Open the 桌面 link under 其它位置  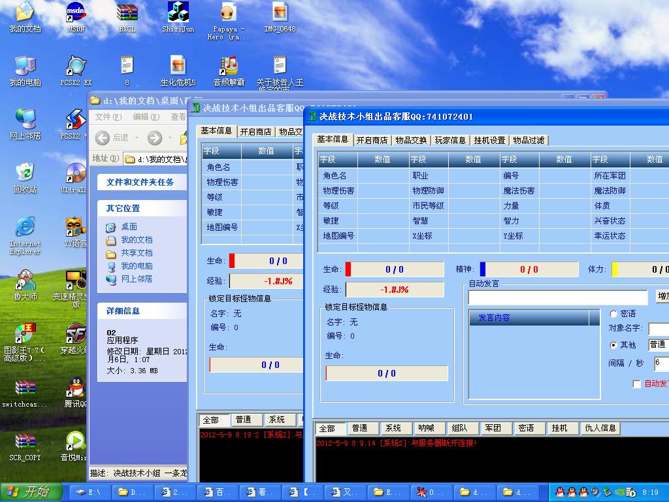(129, 227)
